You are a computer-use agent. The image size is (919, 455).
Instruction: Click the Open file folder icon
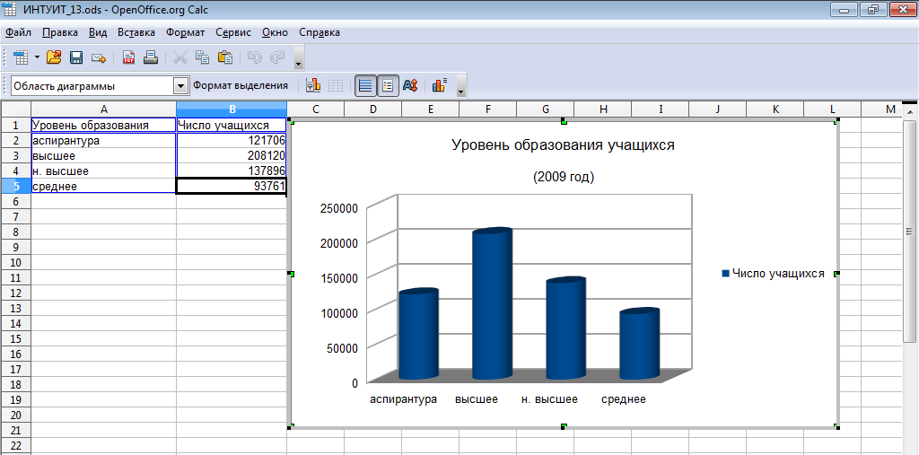click(x=54, y=57)
